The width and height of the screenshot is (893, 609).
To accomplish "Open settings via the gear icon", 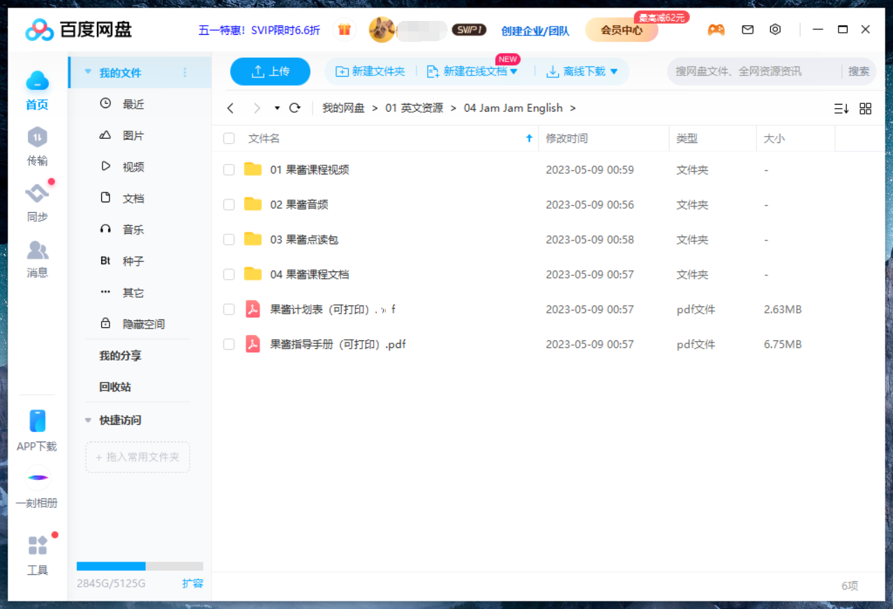I will 774,29.
